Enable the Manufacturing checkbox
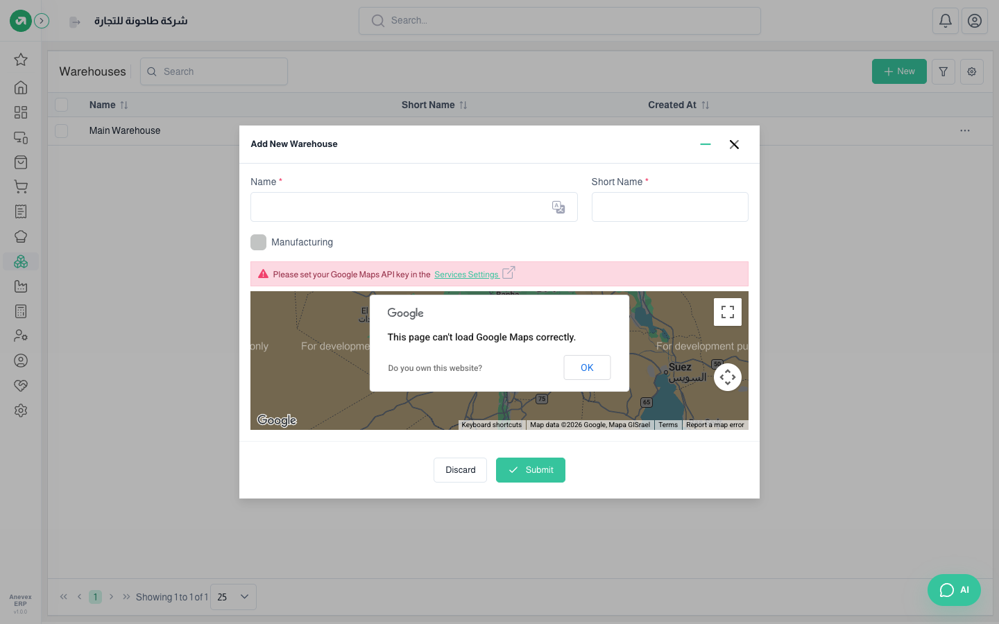This screenshot has height=624, width=999. (x=258, y=242)
